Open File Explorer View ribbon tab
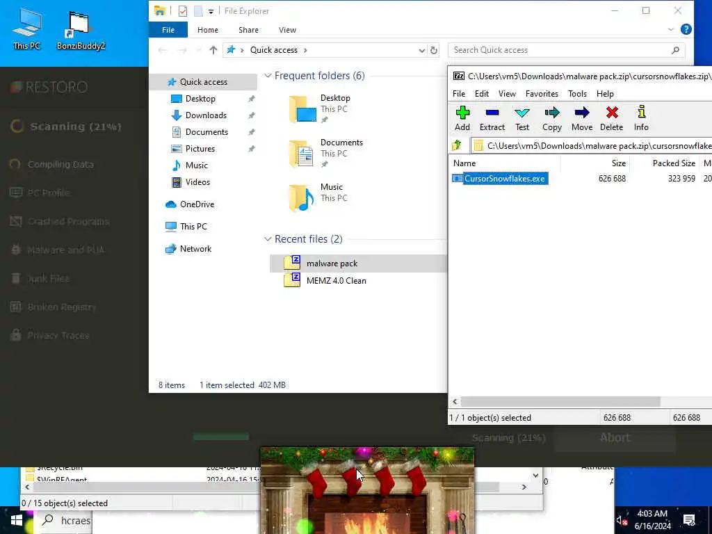 click(x=287, y=30)
